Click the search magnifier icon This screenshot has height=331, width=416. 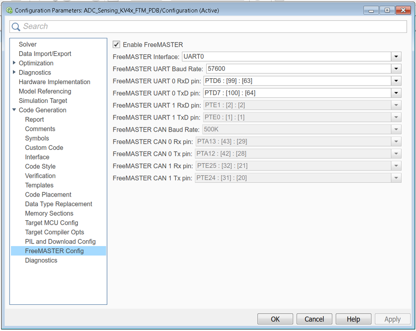16,27
